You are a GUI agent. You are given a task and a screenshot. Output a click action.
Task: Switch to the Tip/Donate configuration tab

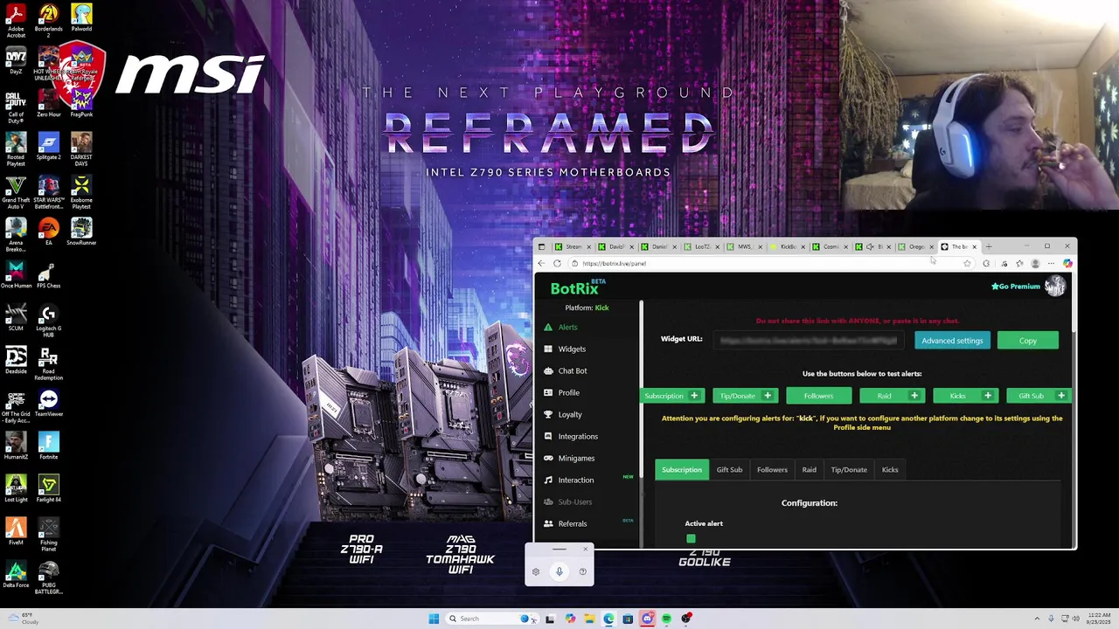849,470
